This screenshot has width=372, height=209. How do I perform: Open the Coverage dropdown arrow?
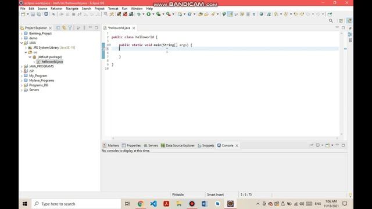pos(163,14)
